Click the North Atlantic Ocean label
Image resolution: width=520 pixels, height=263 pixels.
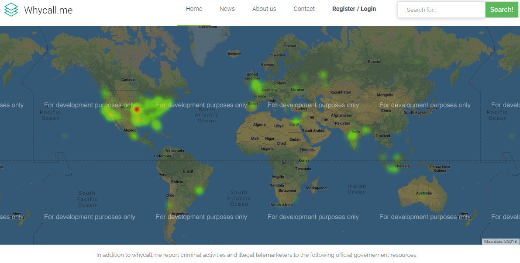[x=207, y=115]
